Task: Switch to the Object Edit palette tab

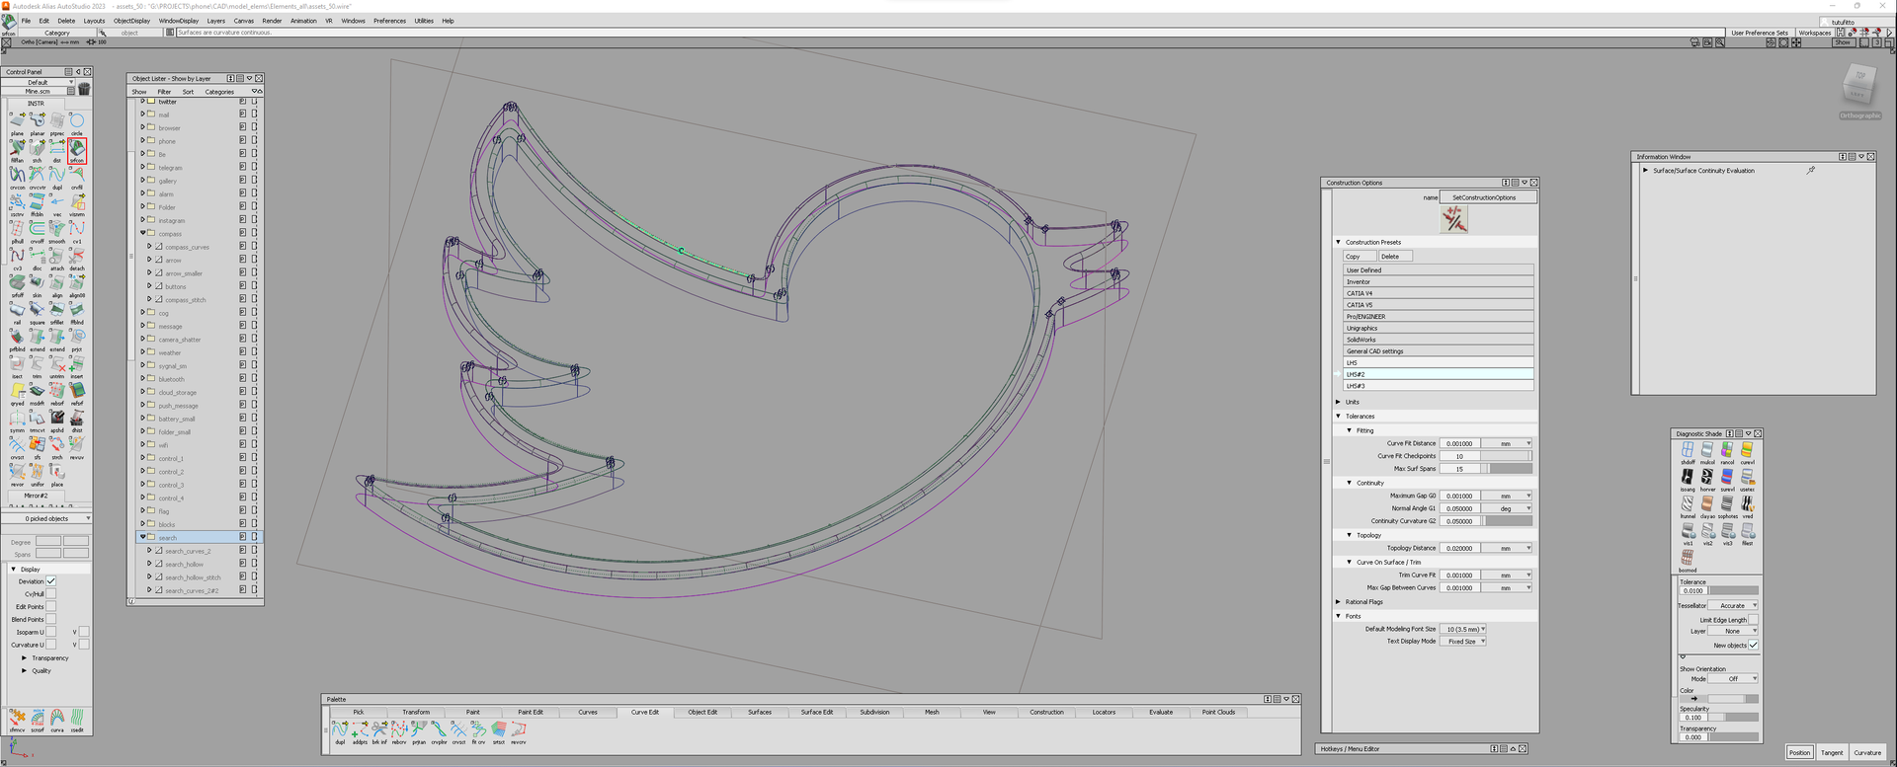Action: click(x=702, y=712)
